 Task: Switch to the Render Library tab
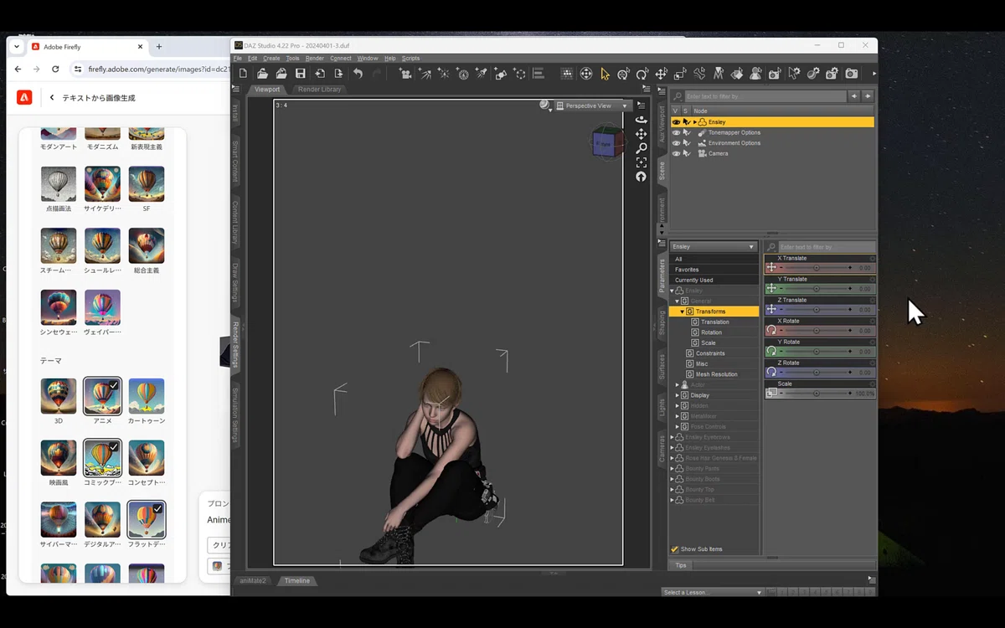[x=320, y=90]
